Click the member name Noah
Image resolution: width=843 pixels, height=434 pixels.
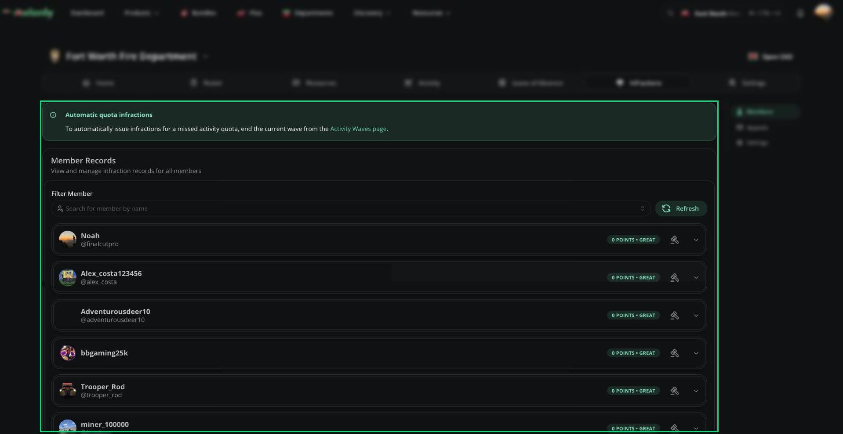click(x=90, y=236)
